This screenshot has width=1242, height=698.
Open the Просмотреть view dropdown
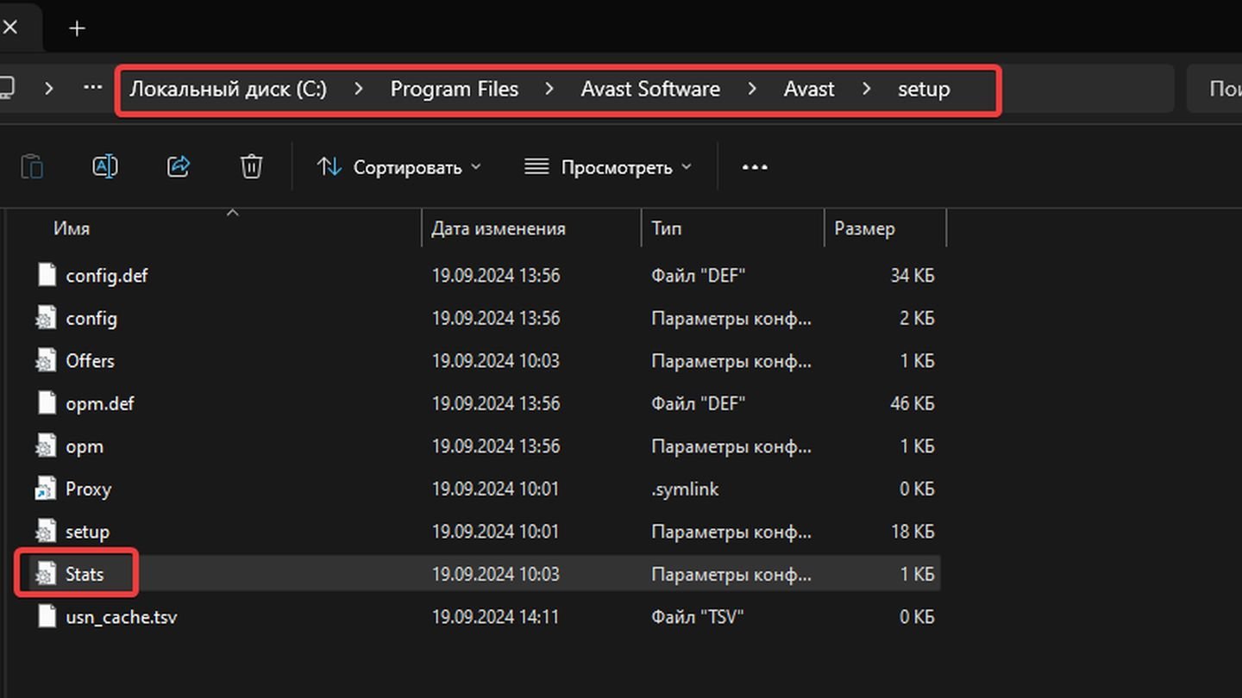pyautogui.click(x=608, y=167)
